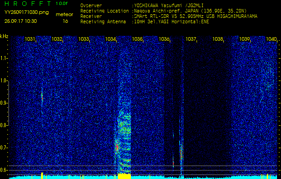Click the time marker 1032
281x179 pixels.
pyautogui.click(x=57, y=39)
